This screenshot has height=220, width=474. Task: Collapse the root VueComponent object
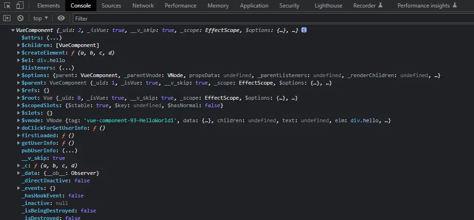pos(13,30)
